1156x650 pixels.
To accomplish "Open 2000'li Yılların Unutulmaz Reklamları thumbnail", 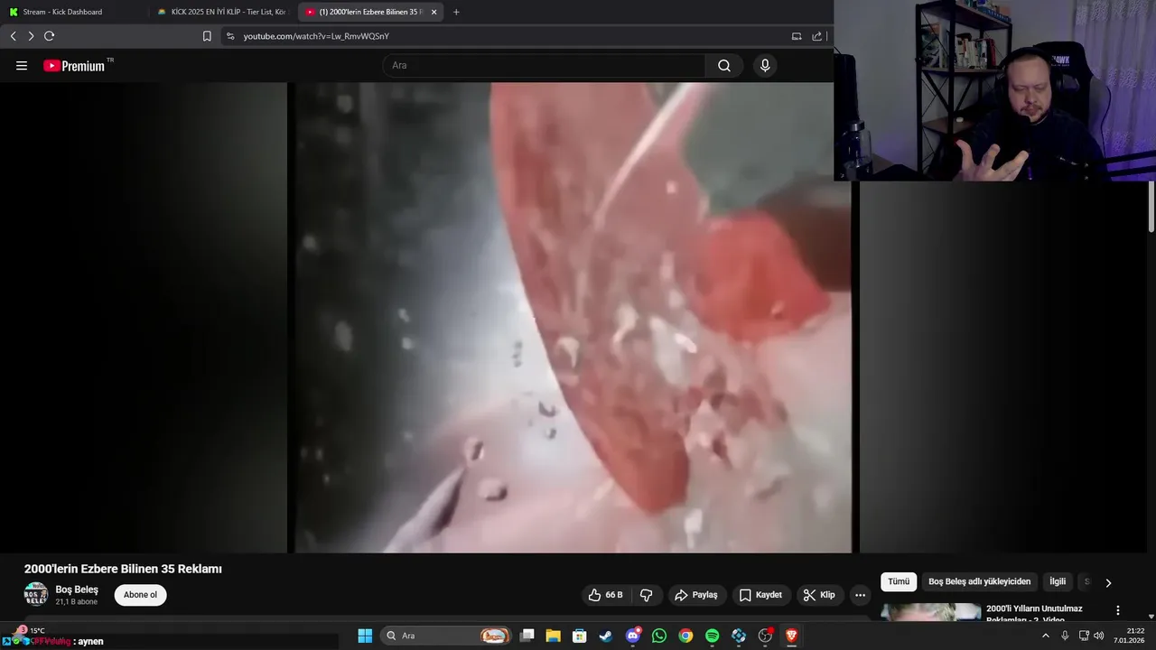I will [x=930, y=612].
